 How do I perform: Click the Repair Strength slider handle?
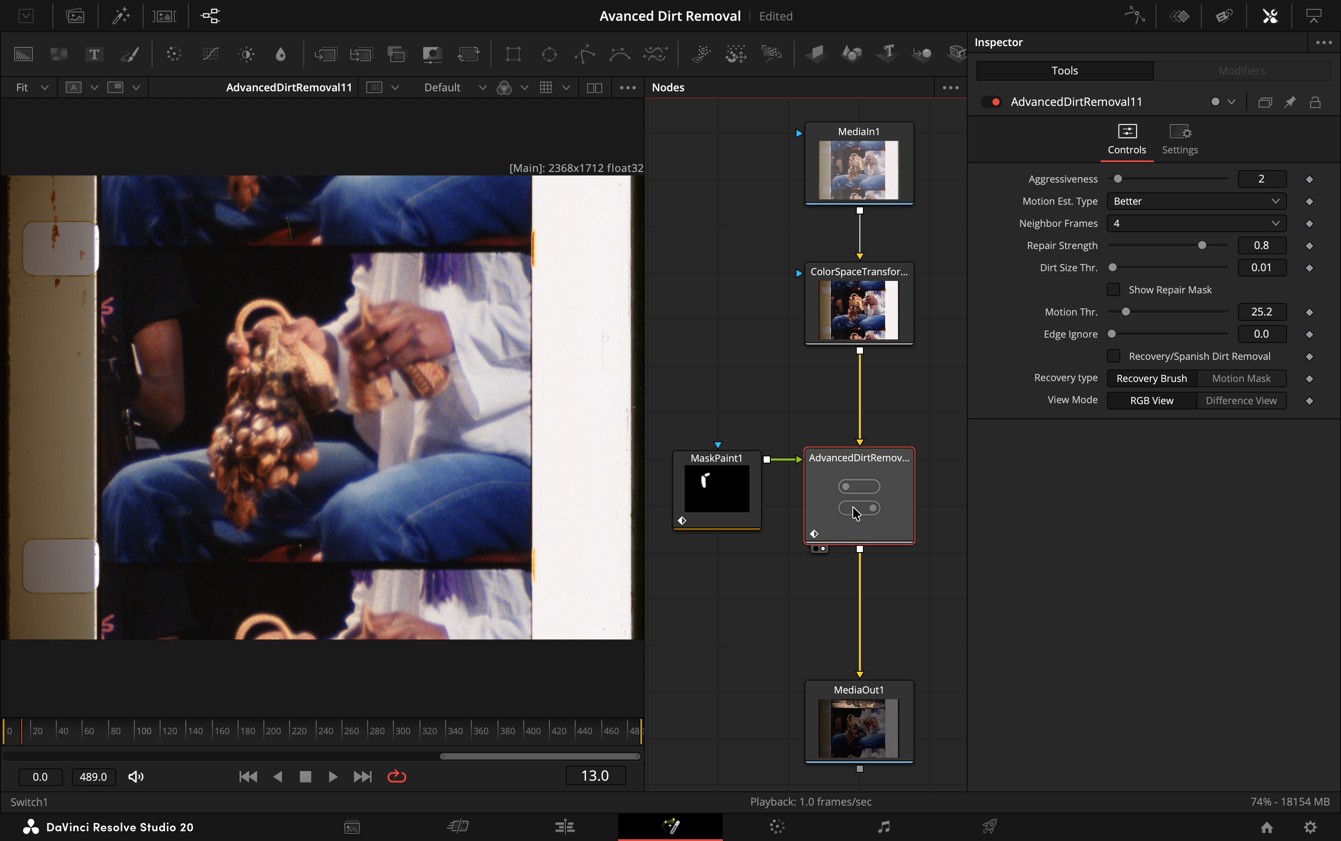pyautogui.click(x=1202, y=245)
